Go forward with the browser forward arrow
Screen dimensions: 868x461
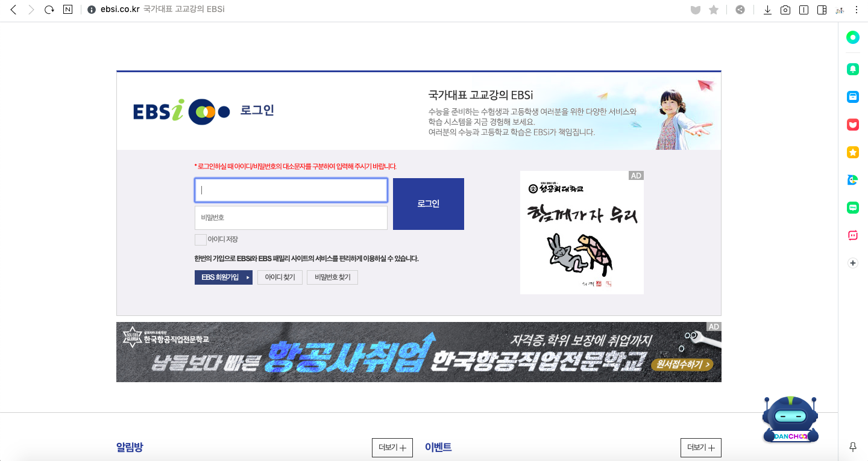coord(31,10)
